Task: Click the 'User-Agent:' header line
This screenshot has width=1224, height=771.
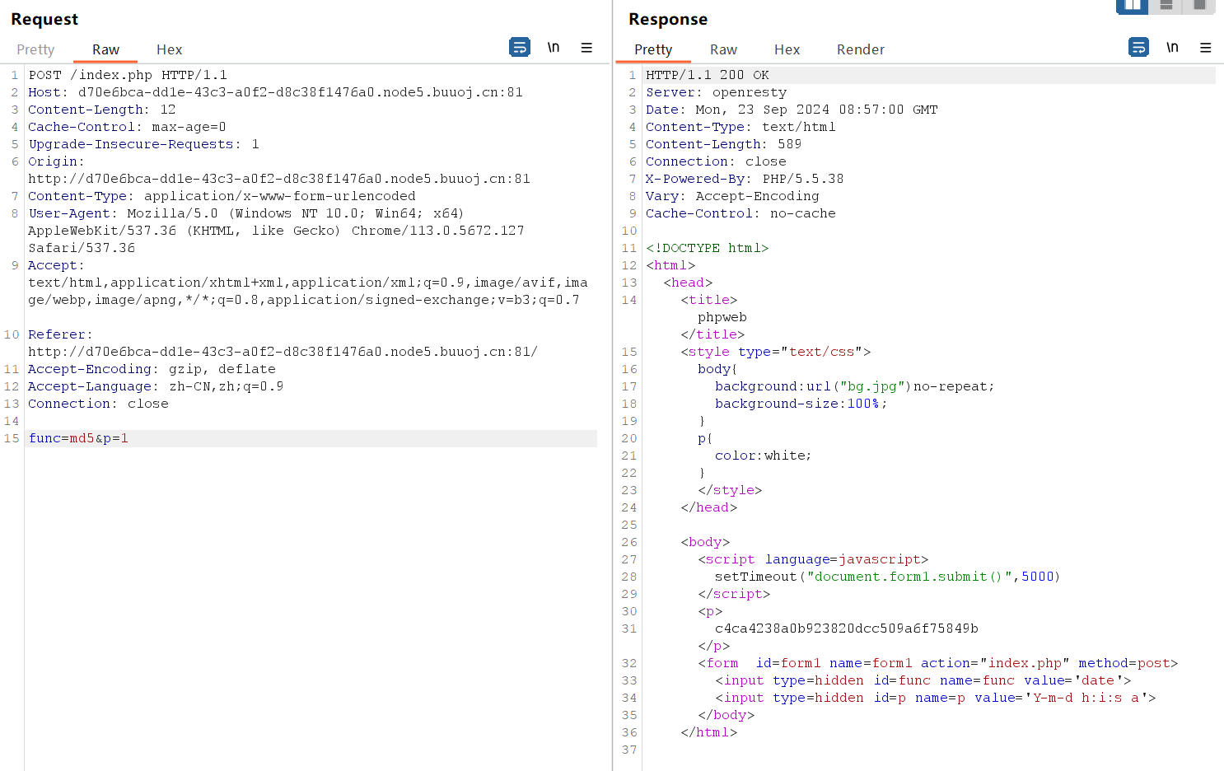Action: 246,213
